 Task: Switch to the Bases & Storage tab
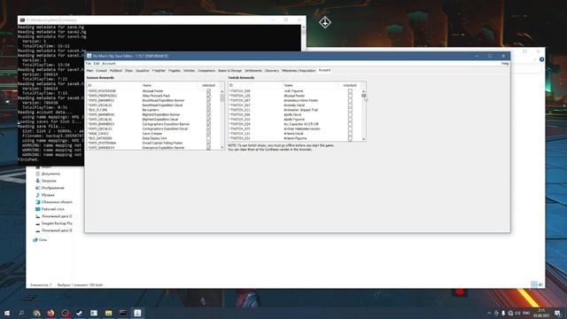[x=229, y=71]
